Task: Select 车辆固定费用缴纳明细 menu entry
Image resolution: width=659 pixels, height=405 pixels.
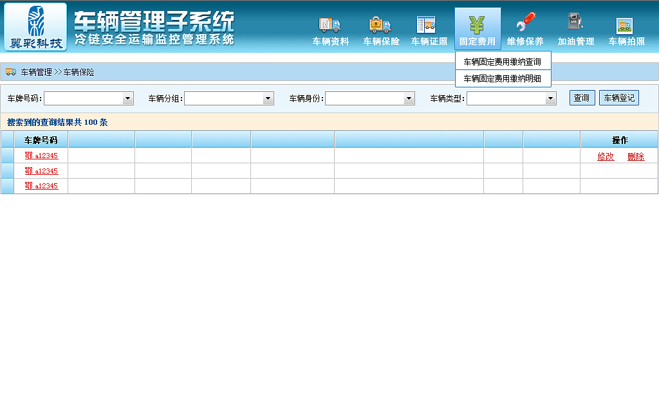Action: pos(503,78)
